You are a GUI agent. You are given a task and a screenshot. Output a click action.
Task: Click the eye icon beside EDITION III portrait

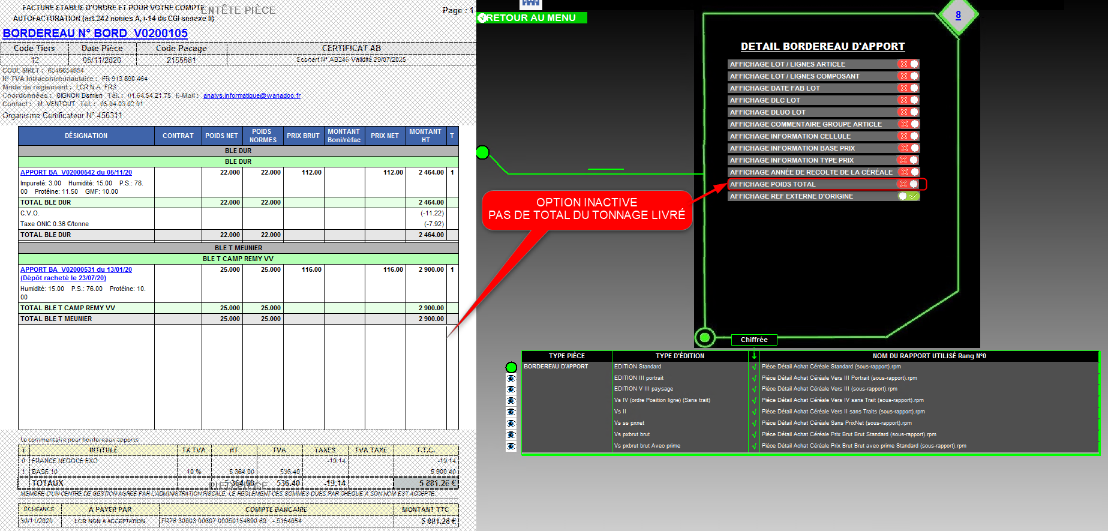pos(511,379)
